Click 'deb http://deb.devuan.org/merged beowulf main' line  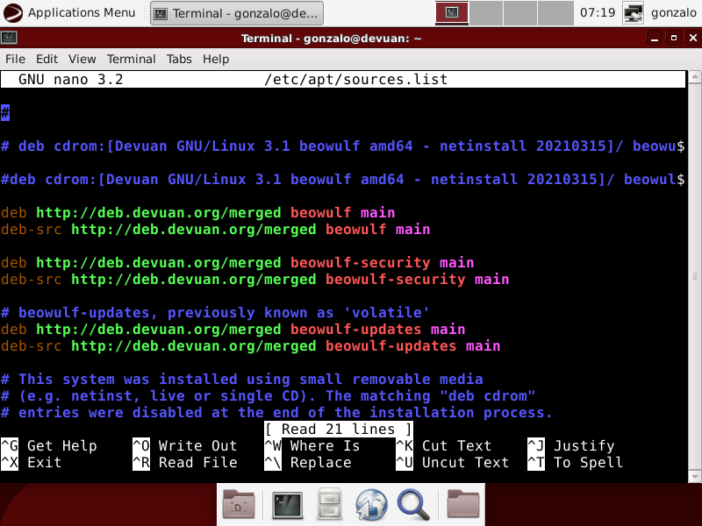[x=198, y=212]
